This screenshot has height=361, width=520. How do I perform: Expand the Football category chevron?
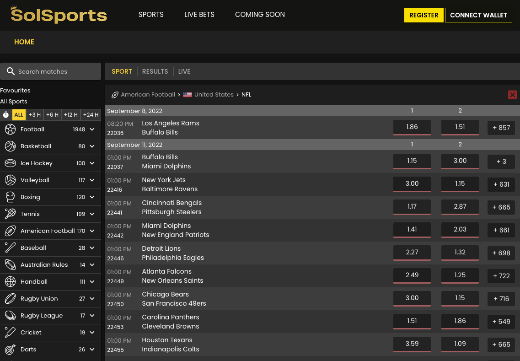click(92, 129)
